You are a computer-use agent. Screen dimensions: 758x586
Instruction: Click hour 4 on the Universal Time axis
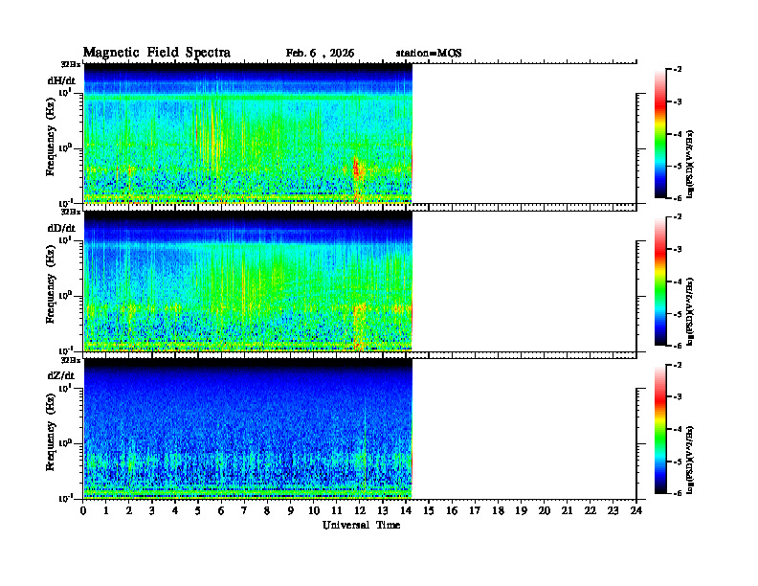point(175,511)
